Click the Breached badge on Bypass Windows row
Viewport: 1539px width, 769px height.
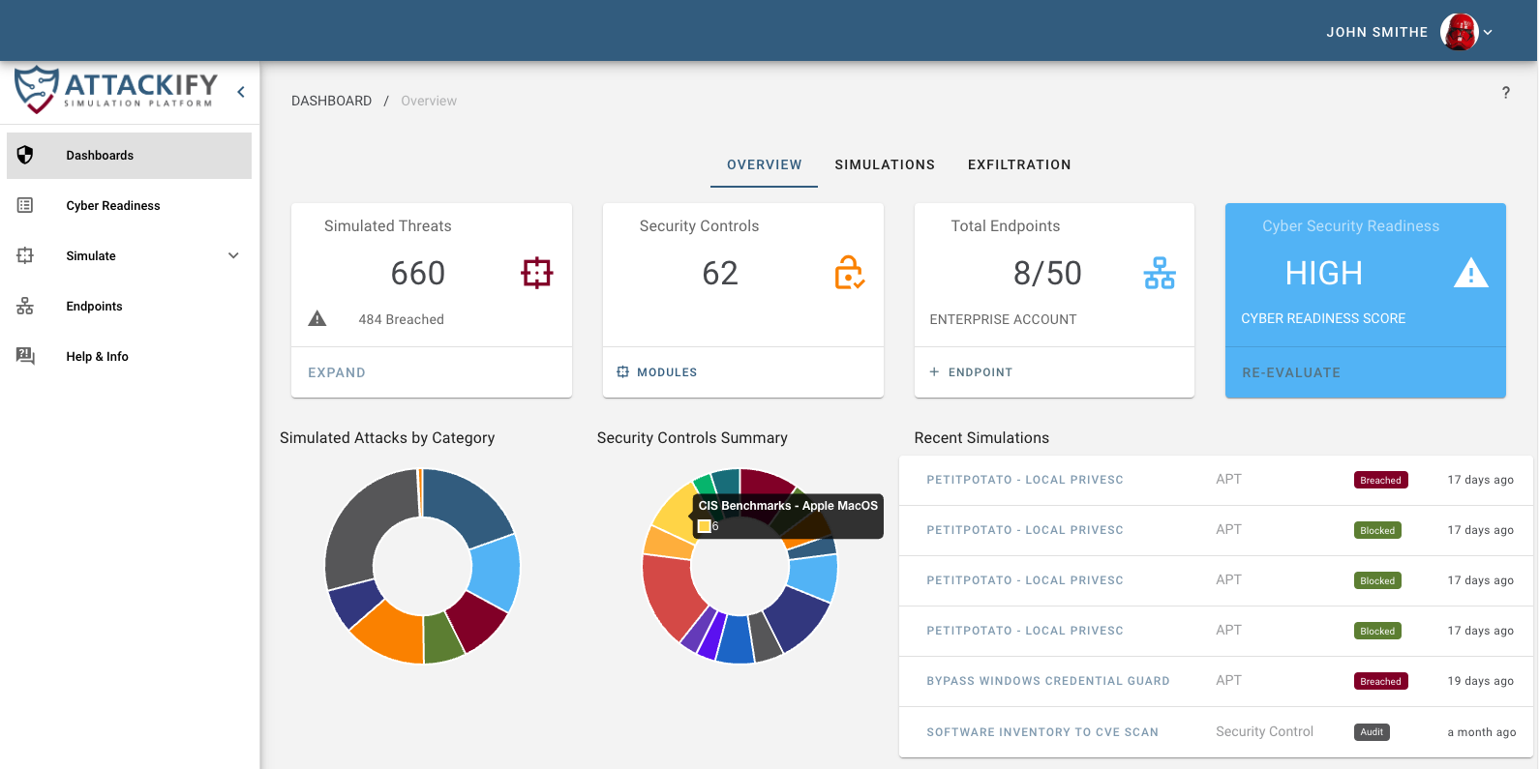click(1380, 681)
